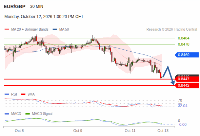
Task: Click the RSI legend label
Action: (x=14, y=95)
